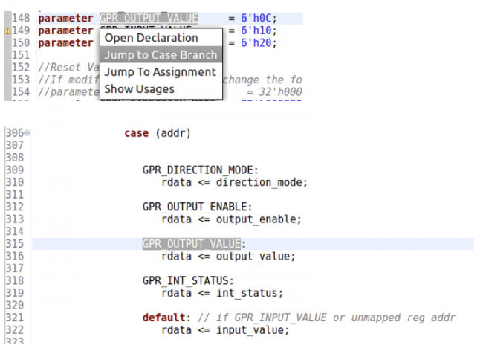
Task: Click input_value identifier on line 322
Action: click(x=250, y=330)
